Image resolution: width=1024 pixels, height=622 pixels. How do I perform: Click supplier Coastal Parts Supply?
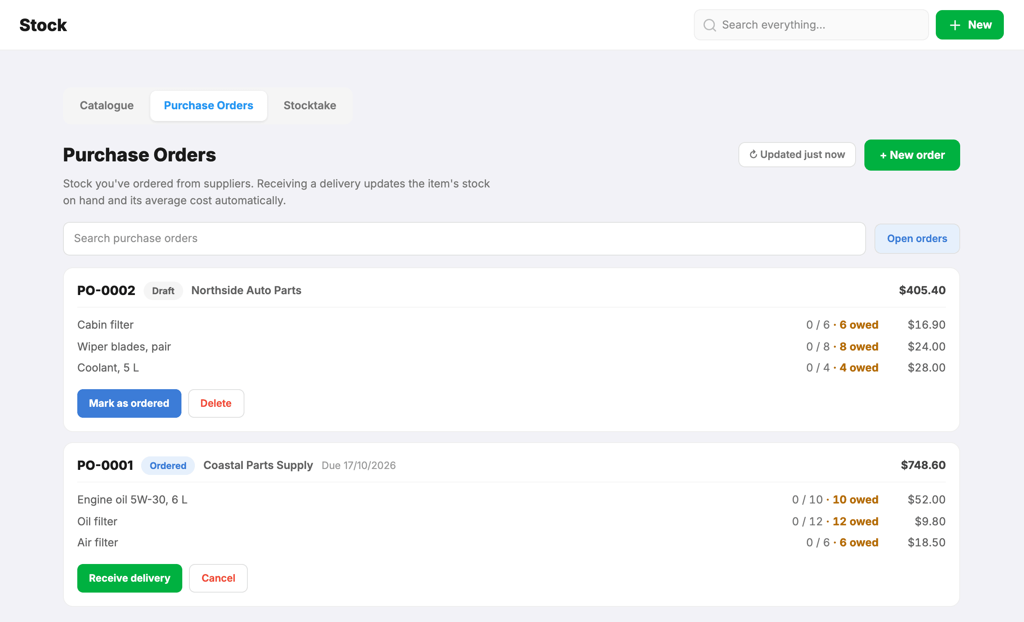258,465
